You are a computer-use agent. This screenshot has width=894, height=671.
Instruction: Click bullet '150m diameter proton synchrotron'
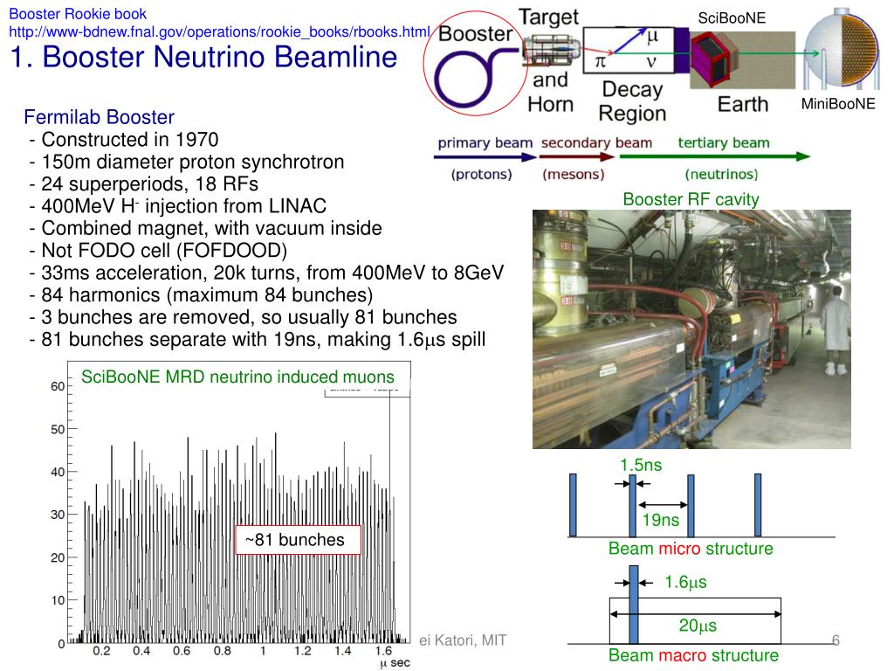(x=187, y=162)
